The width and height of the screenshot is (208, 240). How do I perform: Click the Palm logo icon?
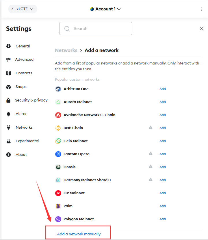58,206
